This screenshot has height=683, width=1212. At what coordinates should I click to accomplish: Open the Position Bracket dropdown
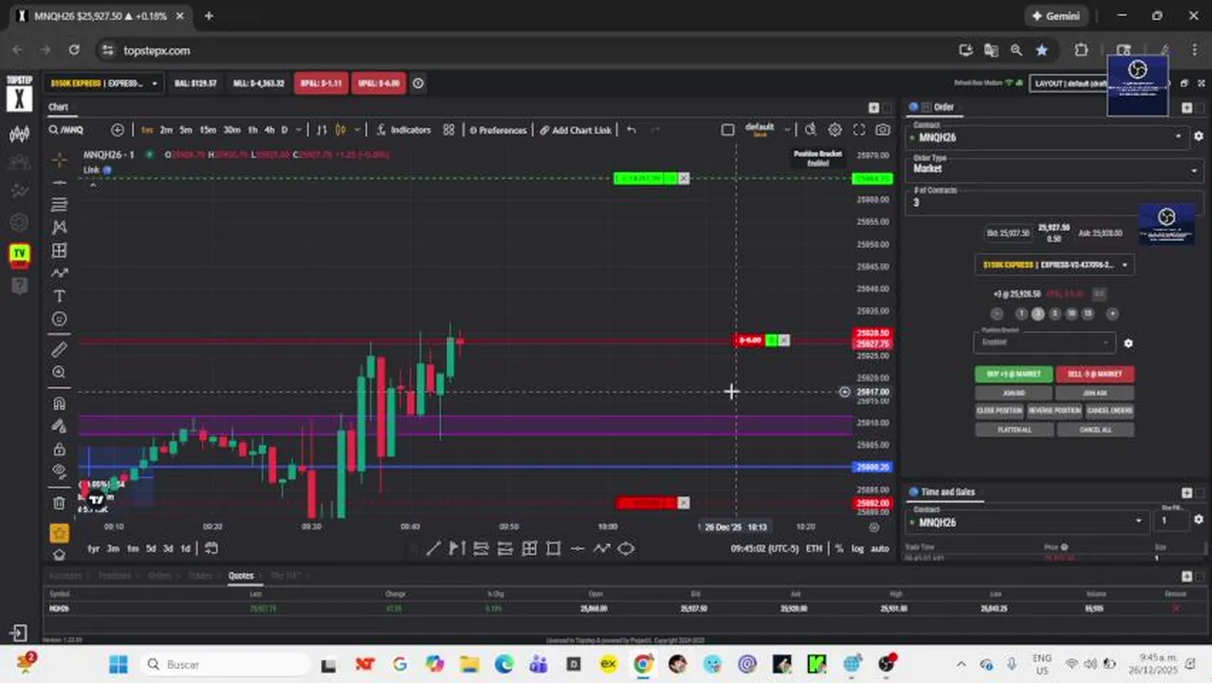pos(1043,341)
